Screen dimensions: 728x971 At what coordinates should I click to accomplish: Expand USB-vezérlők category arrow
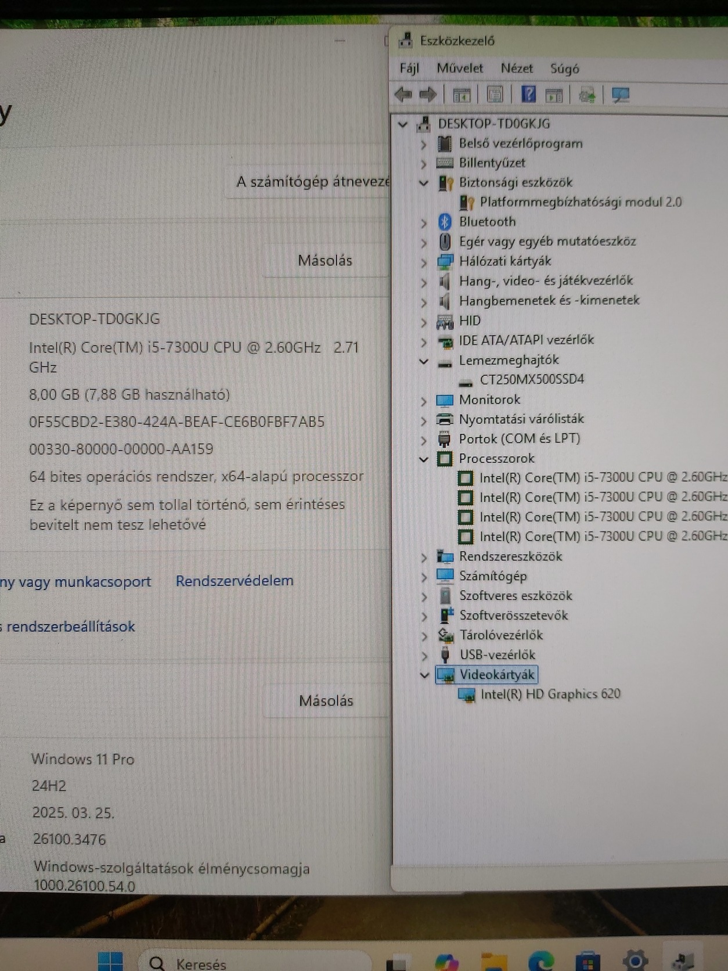pyautogui.click(x=424, y=656)
